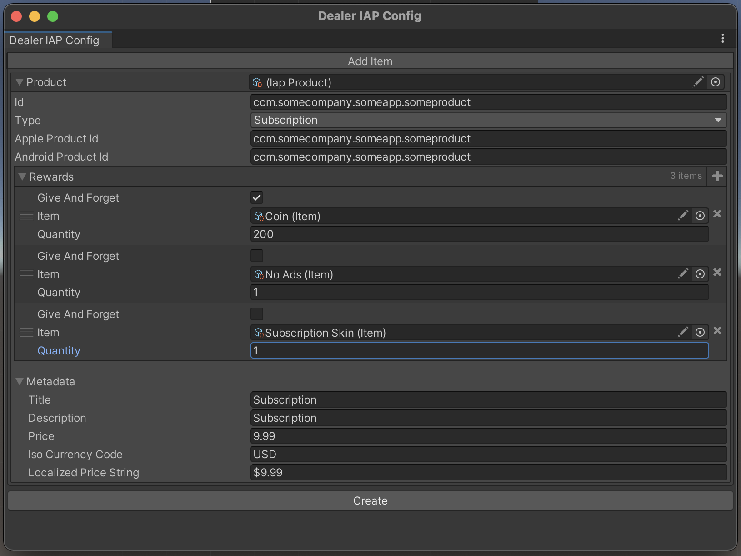
Task: Grab the reorder handle of the No Ads reward
Action: tap(26, 274)
